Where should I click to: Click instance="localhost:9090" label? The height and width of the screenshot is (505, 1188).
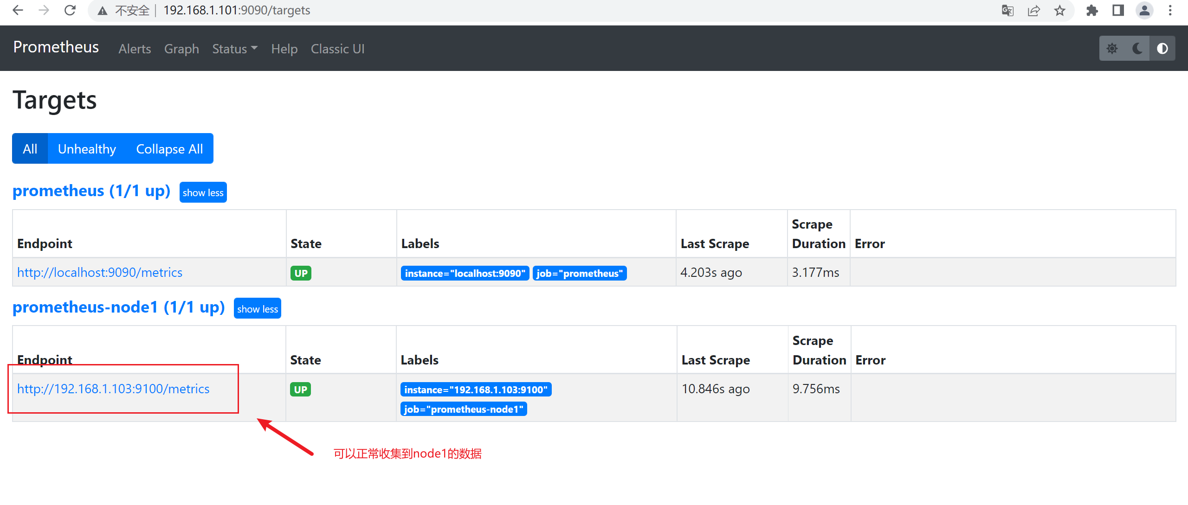pyautogui.click(x=465, y=274)
